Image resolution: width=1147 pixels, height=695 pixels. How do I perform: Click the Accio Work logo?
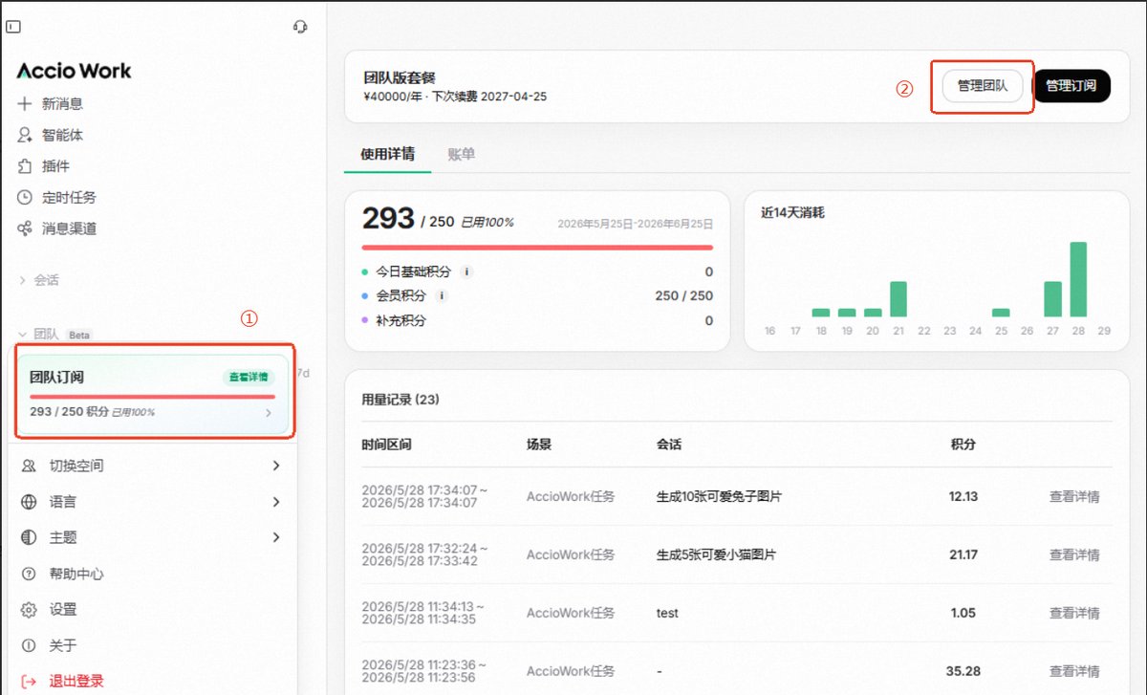click(x=74, y=71)
